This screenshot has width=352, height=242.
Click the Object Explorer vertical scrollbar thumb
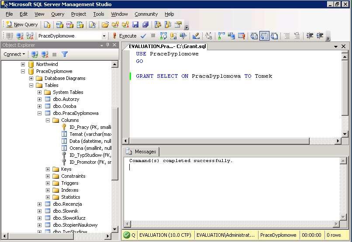coord(115,144)
